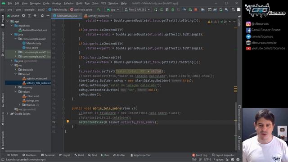This screenshot has height=162, width=288.
Task: Click the green Run app icon
Action: coord(156,9)
